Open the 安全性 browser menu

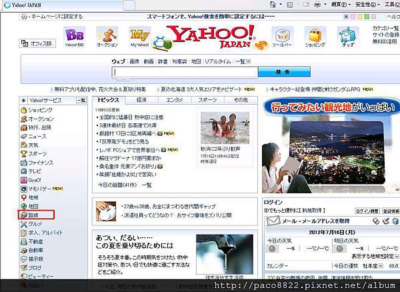click(x=367, y=5)
